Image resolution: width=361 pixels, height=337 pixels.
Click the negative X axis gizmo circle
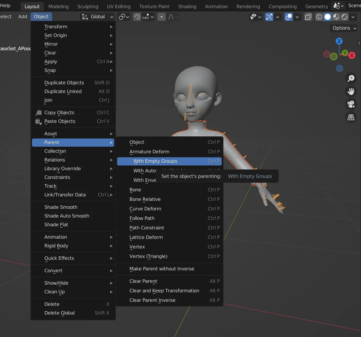tap(327, 54)
